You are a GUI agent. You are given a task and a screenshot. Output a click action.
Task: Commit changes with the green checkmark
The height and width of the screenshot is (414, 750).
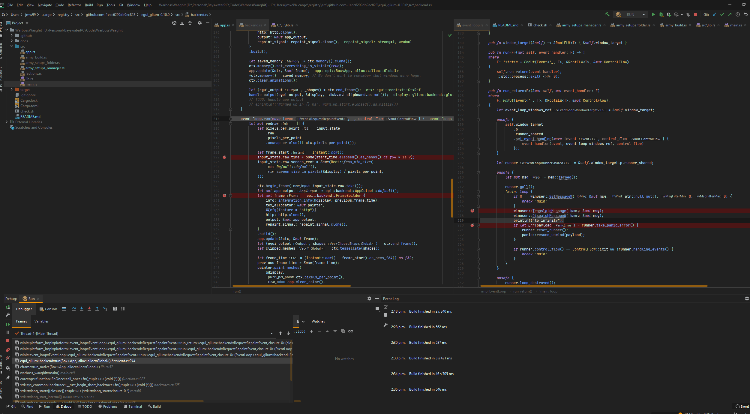coord(722,14)
